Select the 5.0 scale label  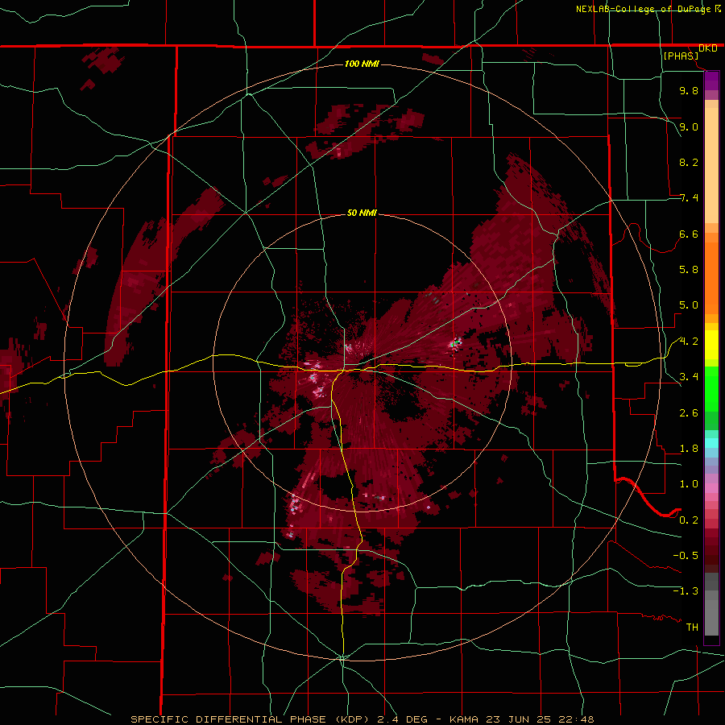point(689,305)
